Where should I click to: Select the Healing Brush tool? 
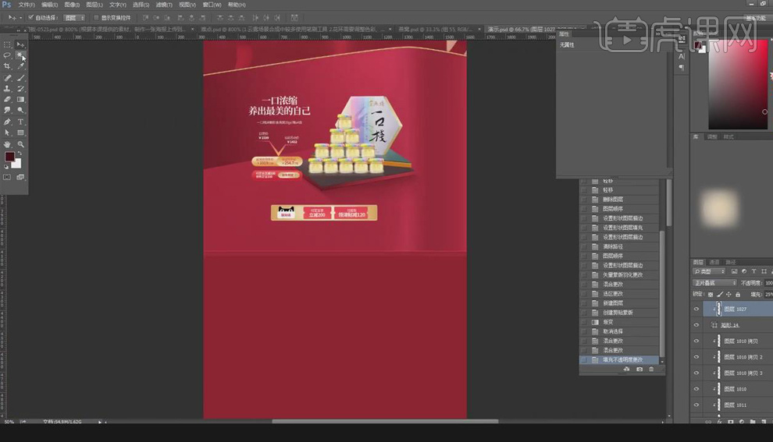(x=7, y=78)
